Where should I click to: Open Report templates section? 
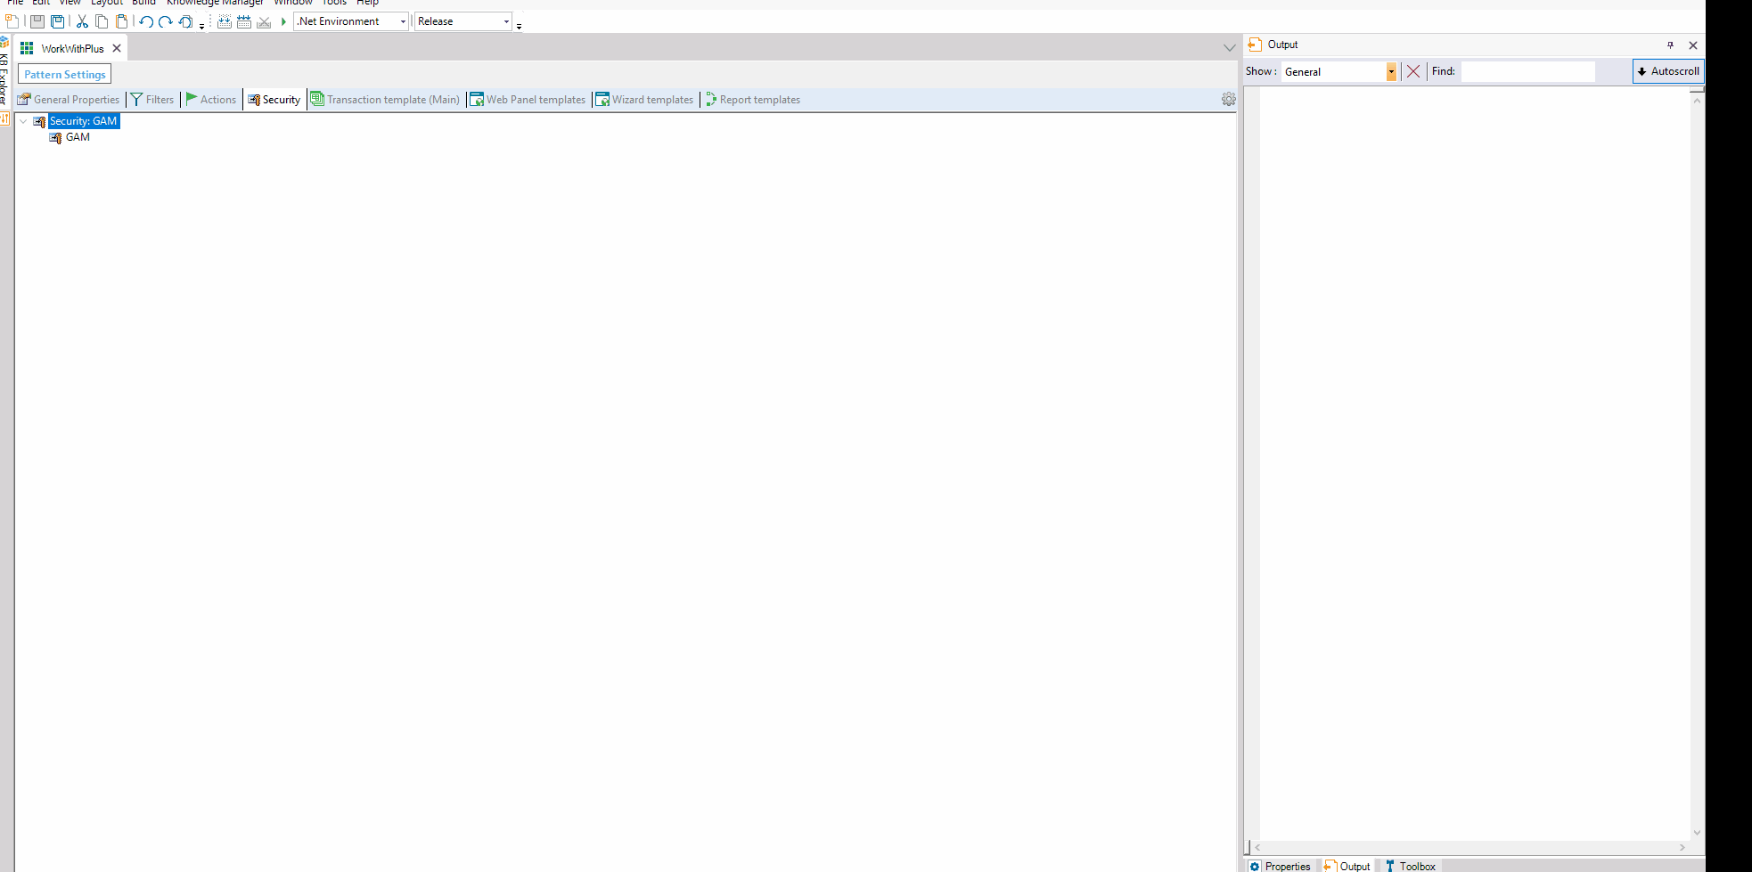[x=753, y=100]
